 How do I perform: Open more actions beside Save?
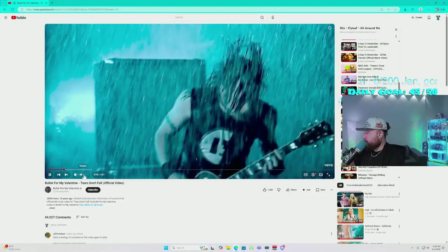[332, 190]
